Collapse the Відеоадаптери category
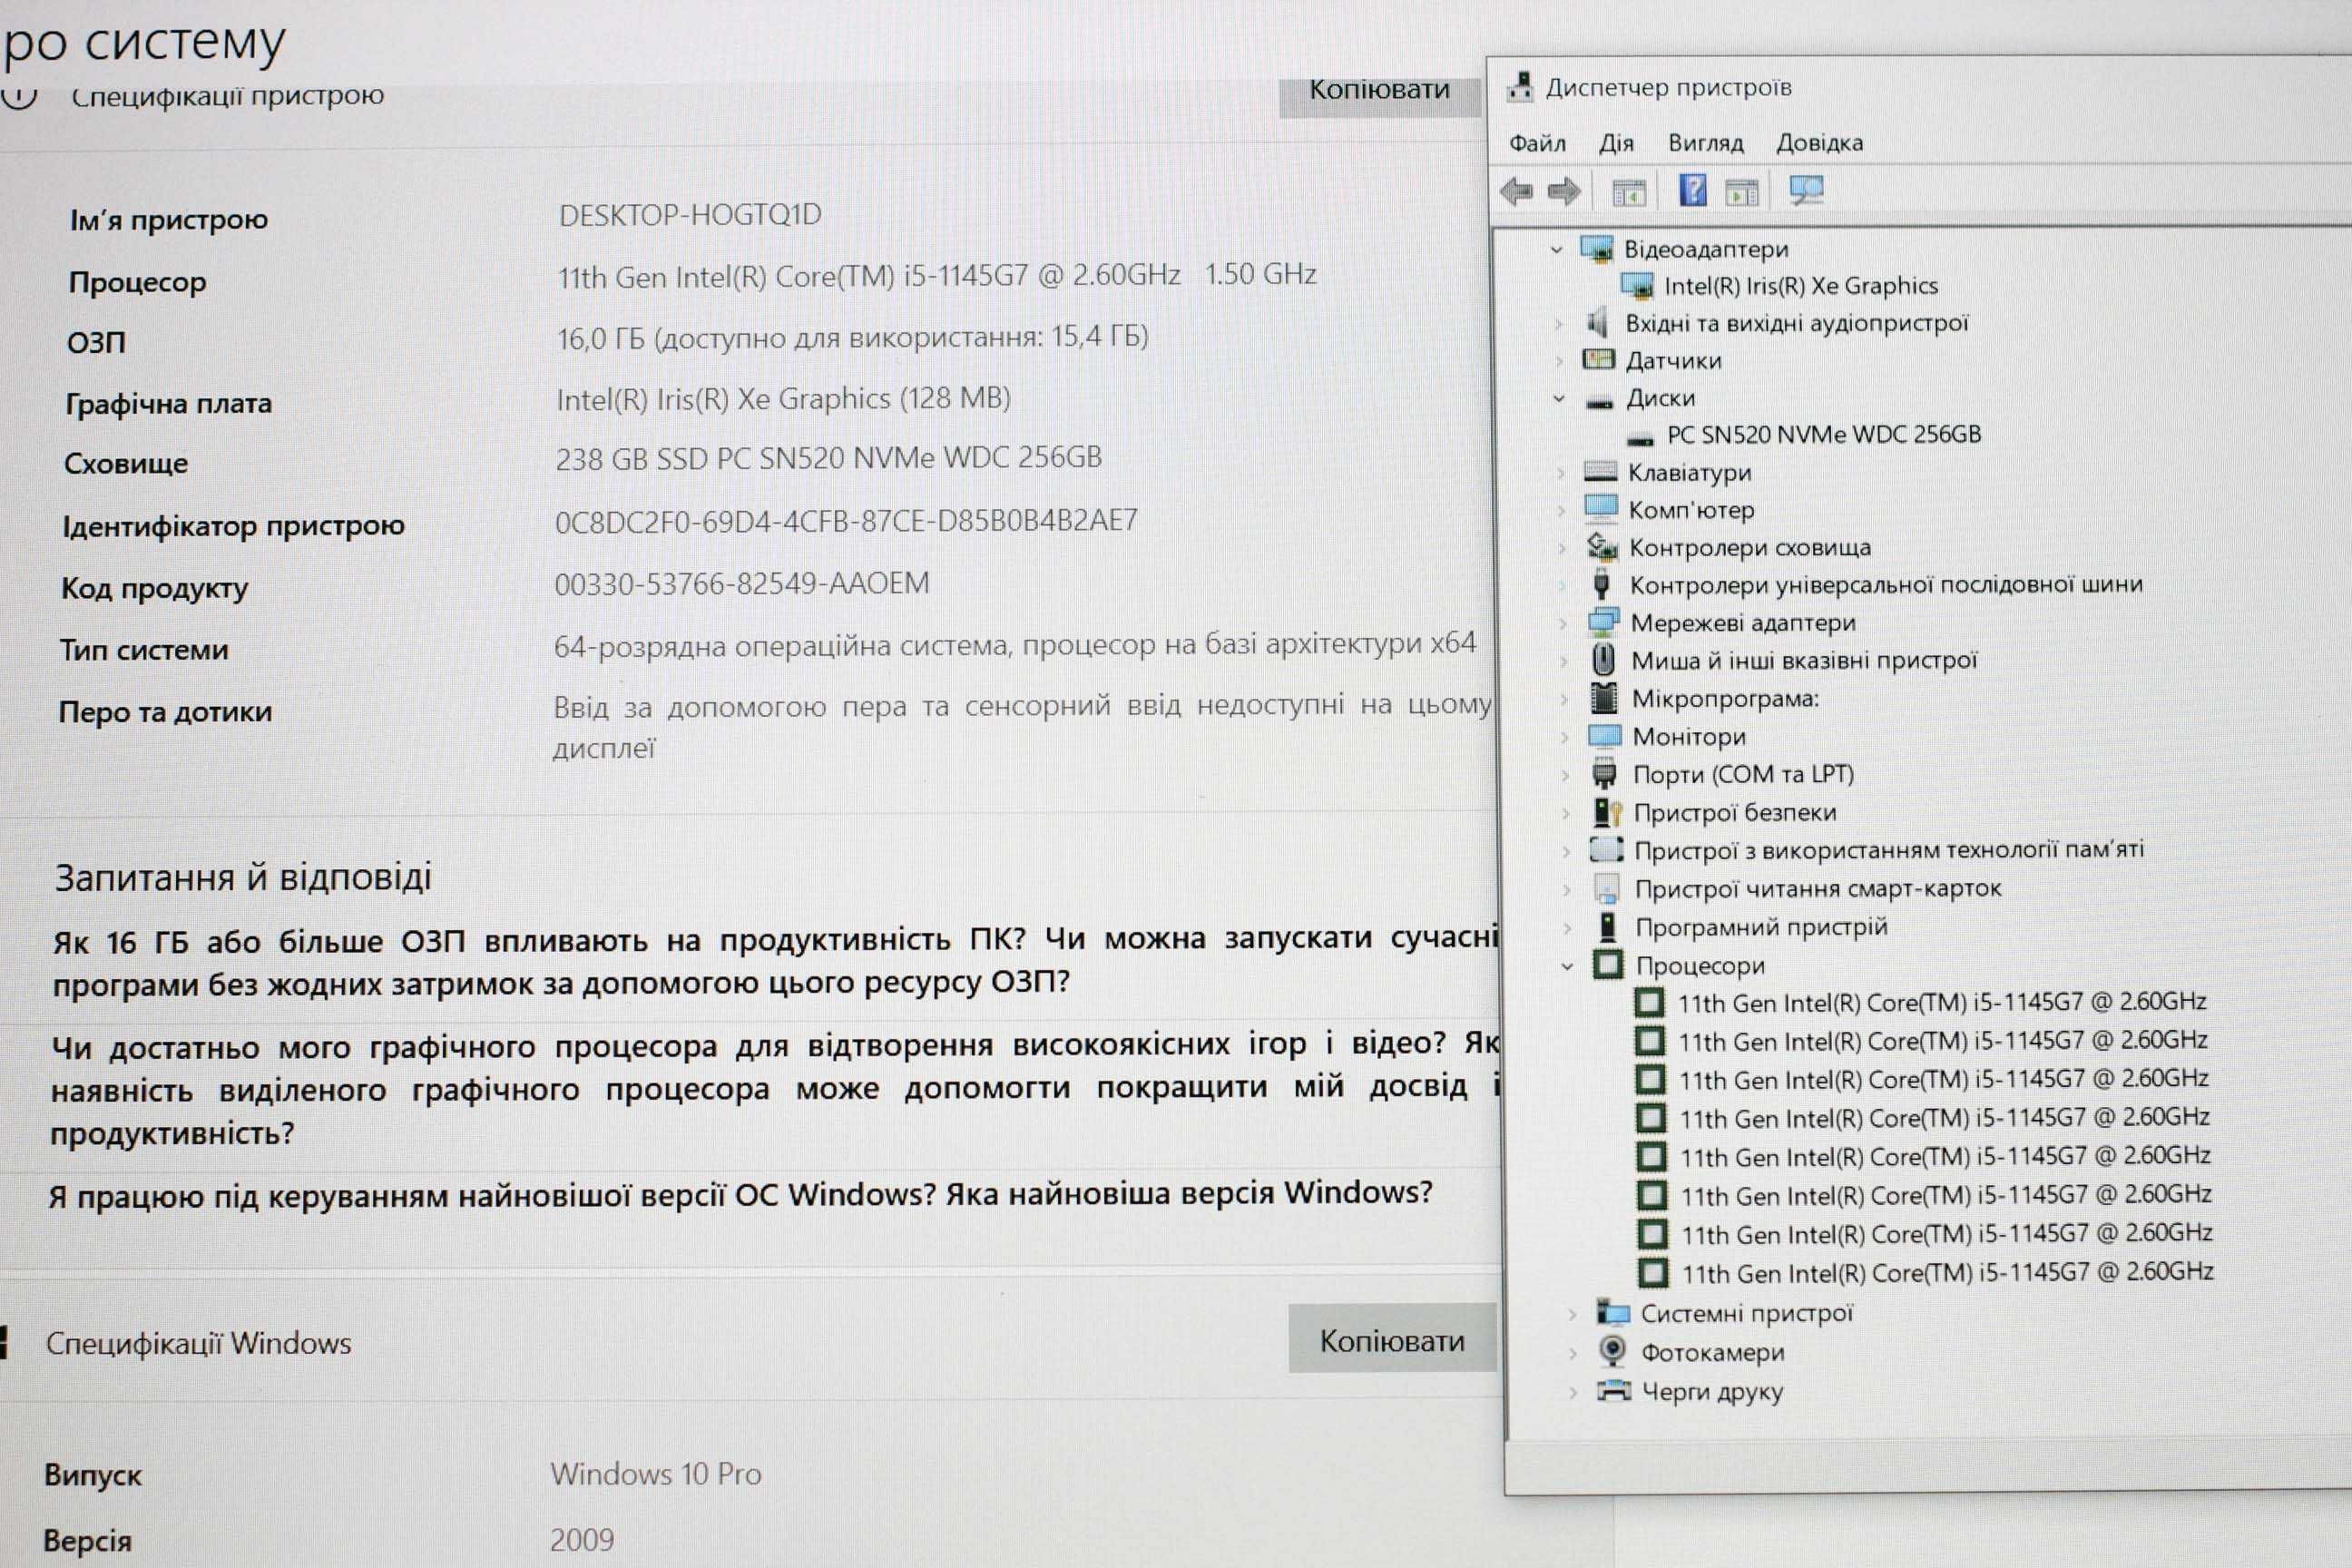The image size is (2352, 1568). pos(1556,249)
